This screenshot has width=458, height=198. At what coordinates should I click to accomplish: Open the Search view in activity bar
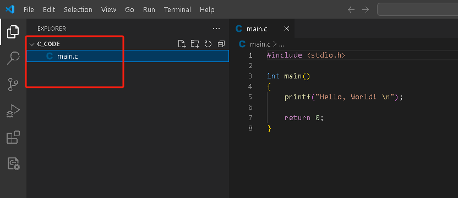13,58
